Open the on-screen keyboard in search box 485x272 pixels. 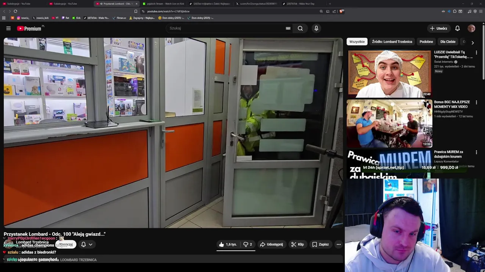(288, 28)
